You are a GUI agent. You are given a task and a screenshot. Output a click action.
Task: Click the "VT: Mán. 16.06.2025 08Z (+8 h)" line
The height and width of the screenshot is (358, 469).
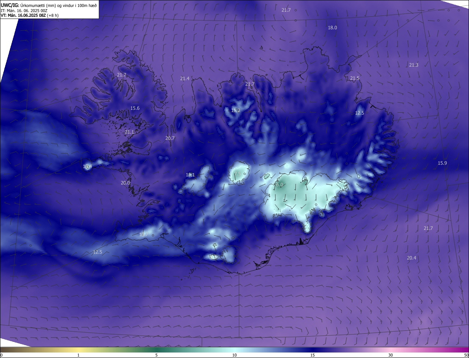(30, 15)
